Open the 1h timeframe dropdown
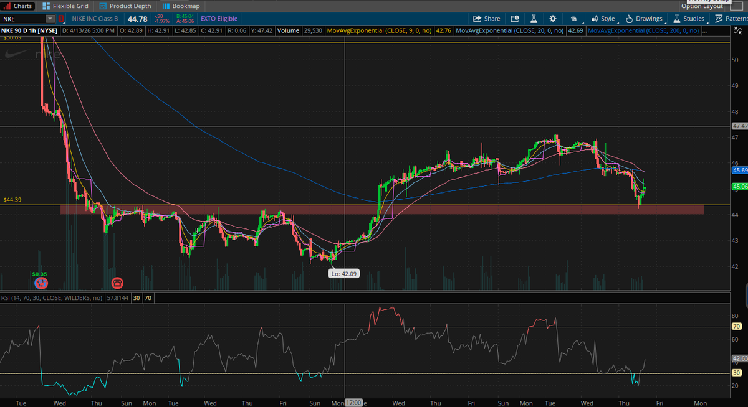 pyautogui.click(x=573, y=19)
